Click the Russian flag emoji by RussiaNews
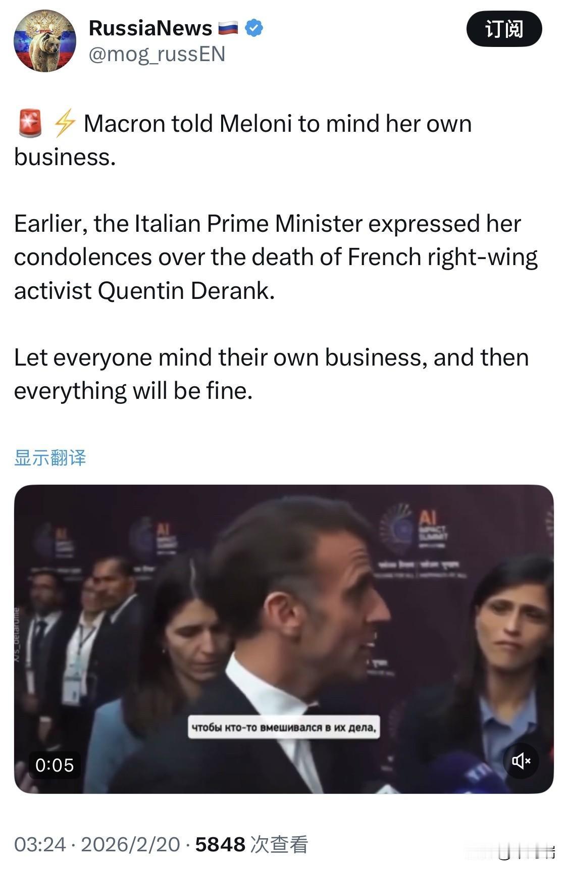 coord(228,28)
